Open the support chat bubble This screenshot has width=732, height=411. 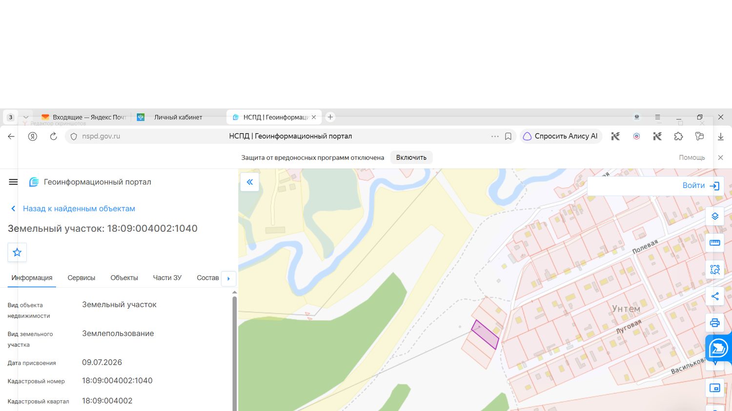pyautogui.click(x=718, y=348)
